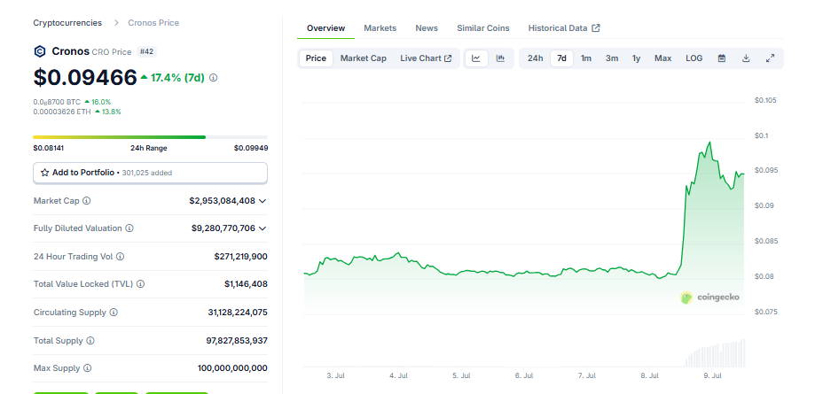The image size is (815, 394).
Task: Click Cronos Price breadcrumb
Action: click(x=153, y=23)
